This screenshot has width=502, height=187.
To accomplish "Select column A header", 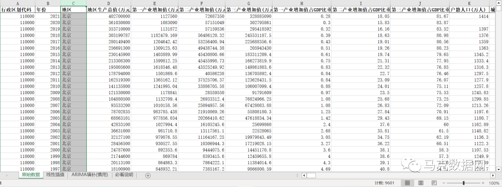I will pos(18,3).
